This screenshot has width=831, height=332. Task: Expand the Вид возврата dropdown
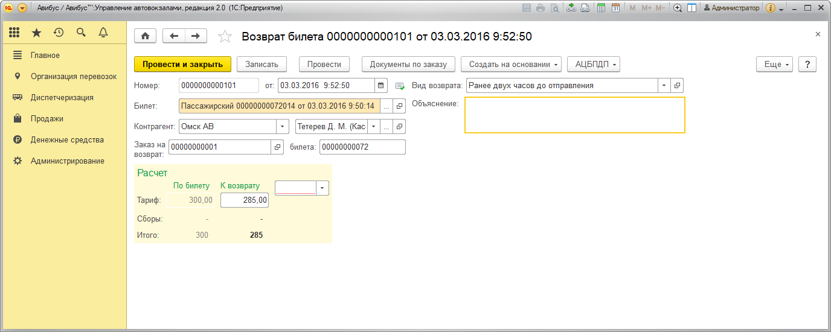click(x=664, y=85)
